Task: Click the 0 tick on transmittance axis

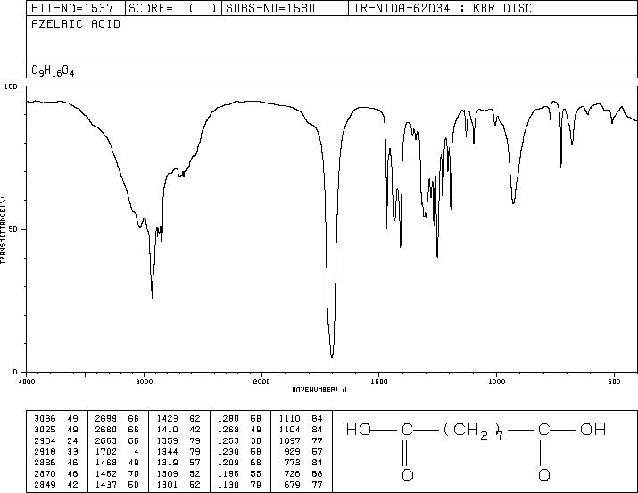Action: pyautogui.click(x=15, y=372)
